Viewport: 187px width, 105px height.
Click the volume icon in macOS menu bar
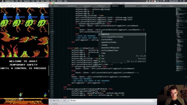pyautogui.click(x=150, y=1)
